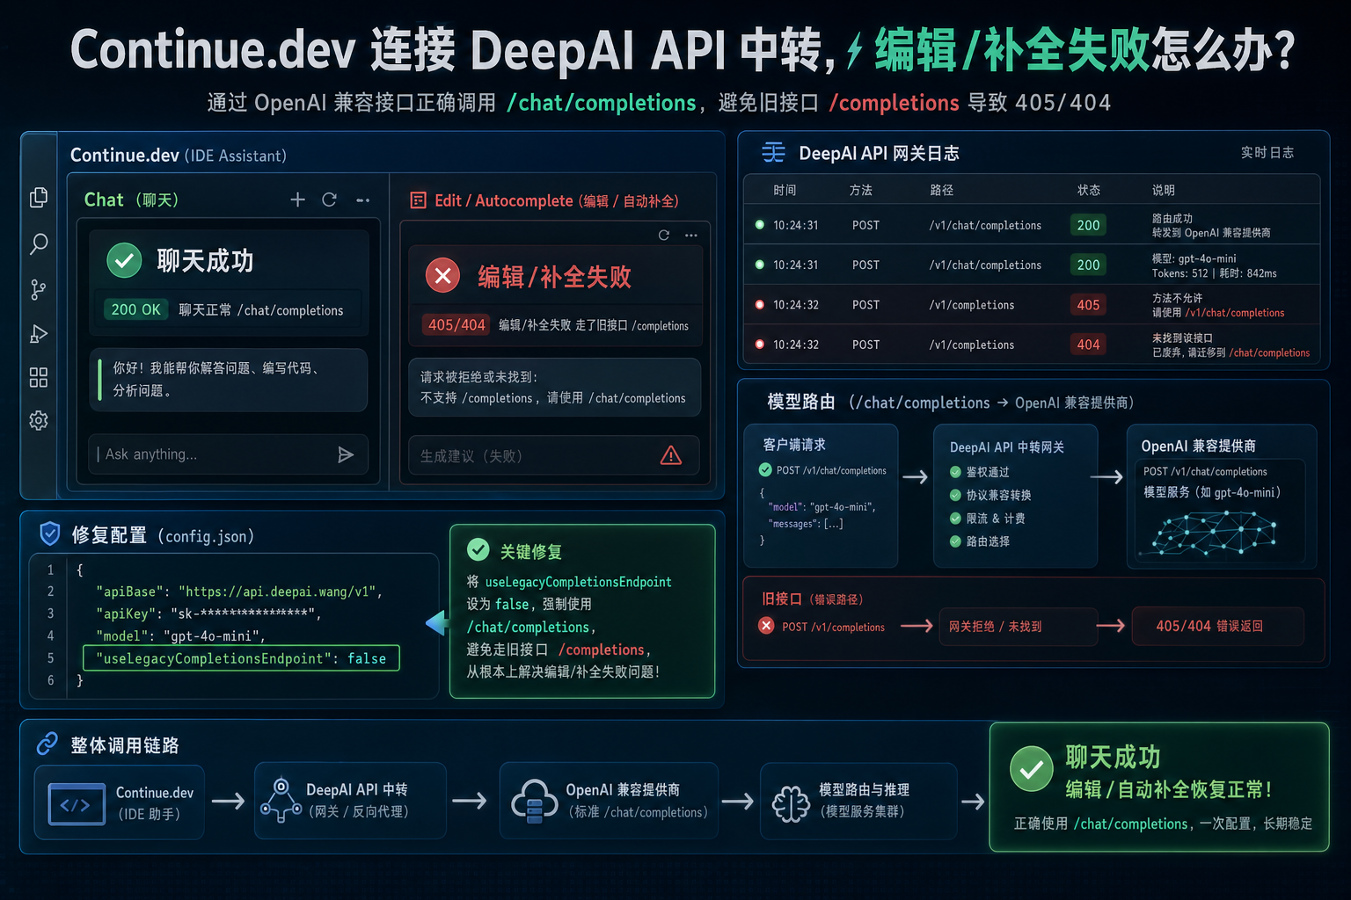The width and height of the screenshot is (1351, 900).
Task: Click the 路由选择 check mark
Action: pyautogui.click(x=955, y=541)
